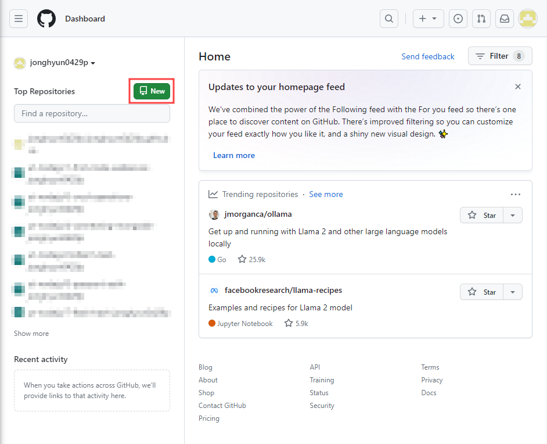Star the jmorganca/ollama repository
Image resolution: width=547 pixels, height=444 pixels.
pos(482,216)
